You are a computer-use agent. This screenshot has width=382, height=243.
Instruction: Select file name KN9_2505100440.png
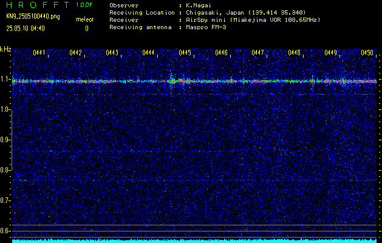pyautogui.click(x=33, y=16)
